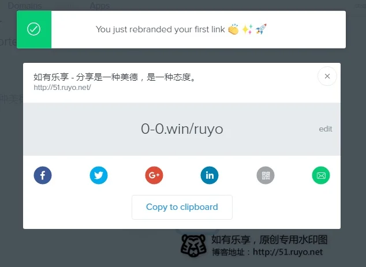This screenshot has height=267, width=366.
Task: Click the clapping hands emoji
Action: tap(233, 29)
